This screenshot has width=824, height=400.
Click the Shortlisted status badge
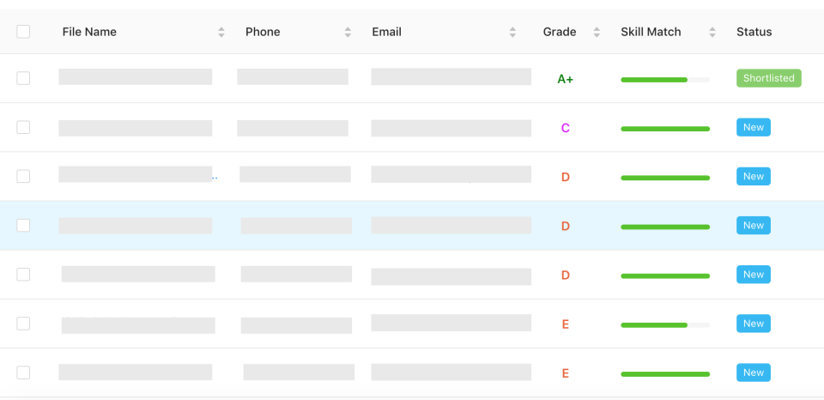point(768,78)
